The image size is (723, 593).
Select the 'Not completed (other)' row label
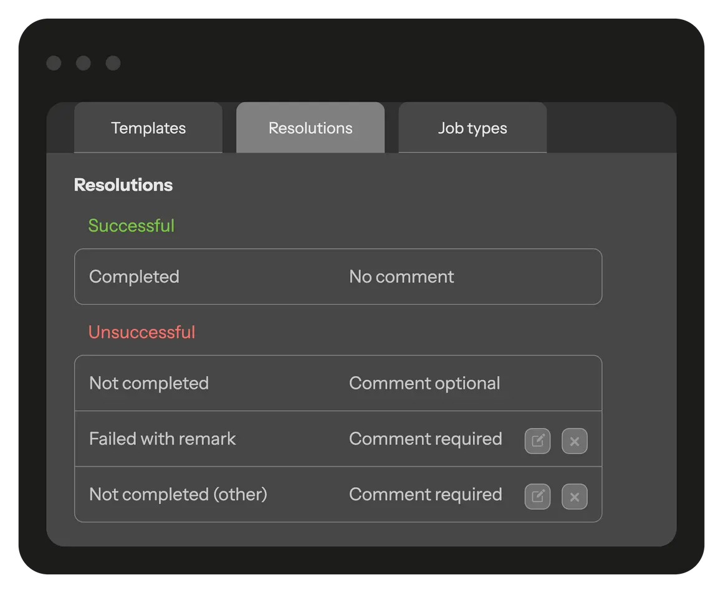pos(178,494)
